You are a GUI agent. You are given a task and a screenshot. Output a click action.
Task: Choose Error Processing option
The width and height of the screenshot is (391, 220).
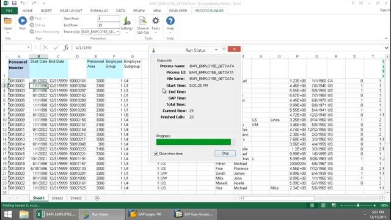pyautogui.click(x=45, y=32)
